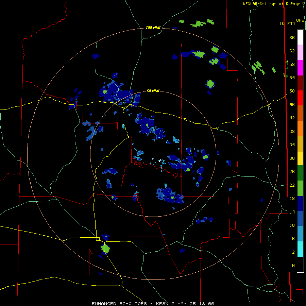
Task: Select the medium blue 14 kft legend swatch
Action: click(x=300, y=219)
